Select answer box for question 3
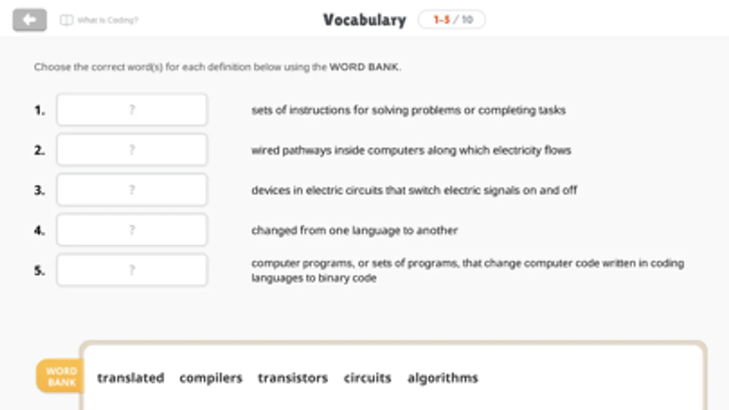Screen dimensions: 729x410 click(x=132, y=190)
